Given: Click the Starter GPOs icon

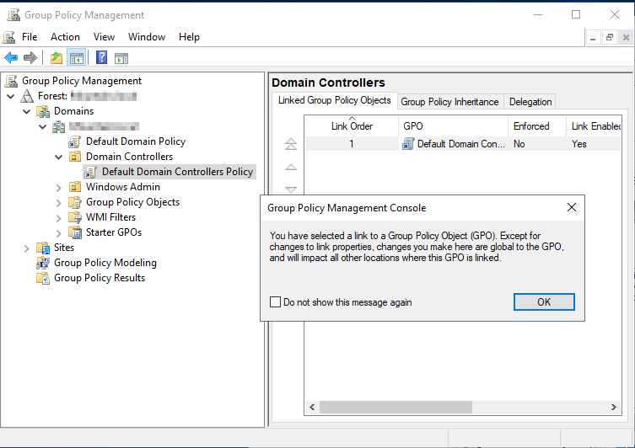Looking at the screenshot, I should pyautogui.click(x=75, y=232).
